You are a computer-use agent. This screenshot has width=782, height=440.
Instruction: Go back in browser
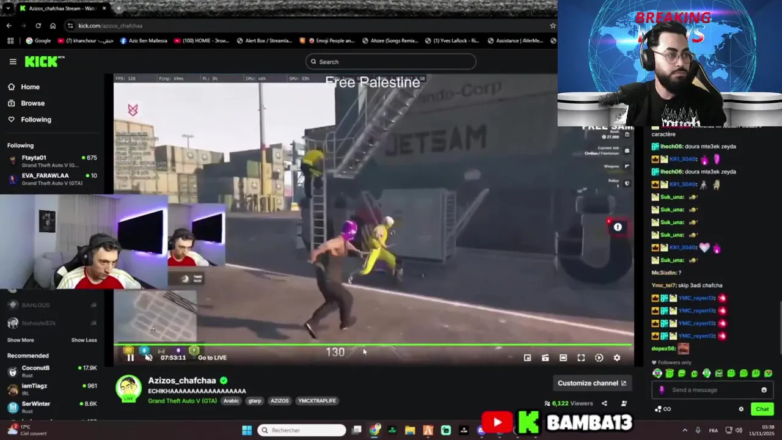tap(9, 26)
